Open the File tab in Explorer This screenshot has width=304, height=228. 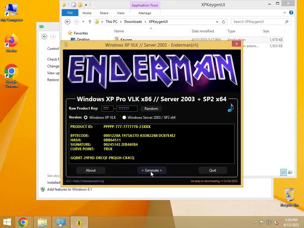pos(70,13)
